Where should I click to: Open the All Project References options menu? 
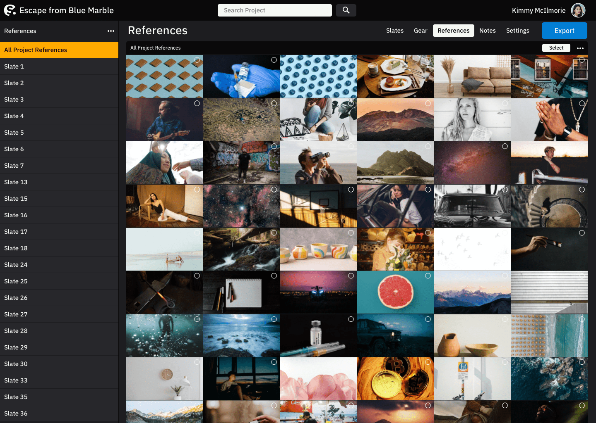tap(580, 48)
